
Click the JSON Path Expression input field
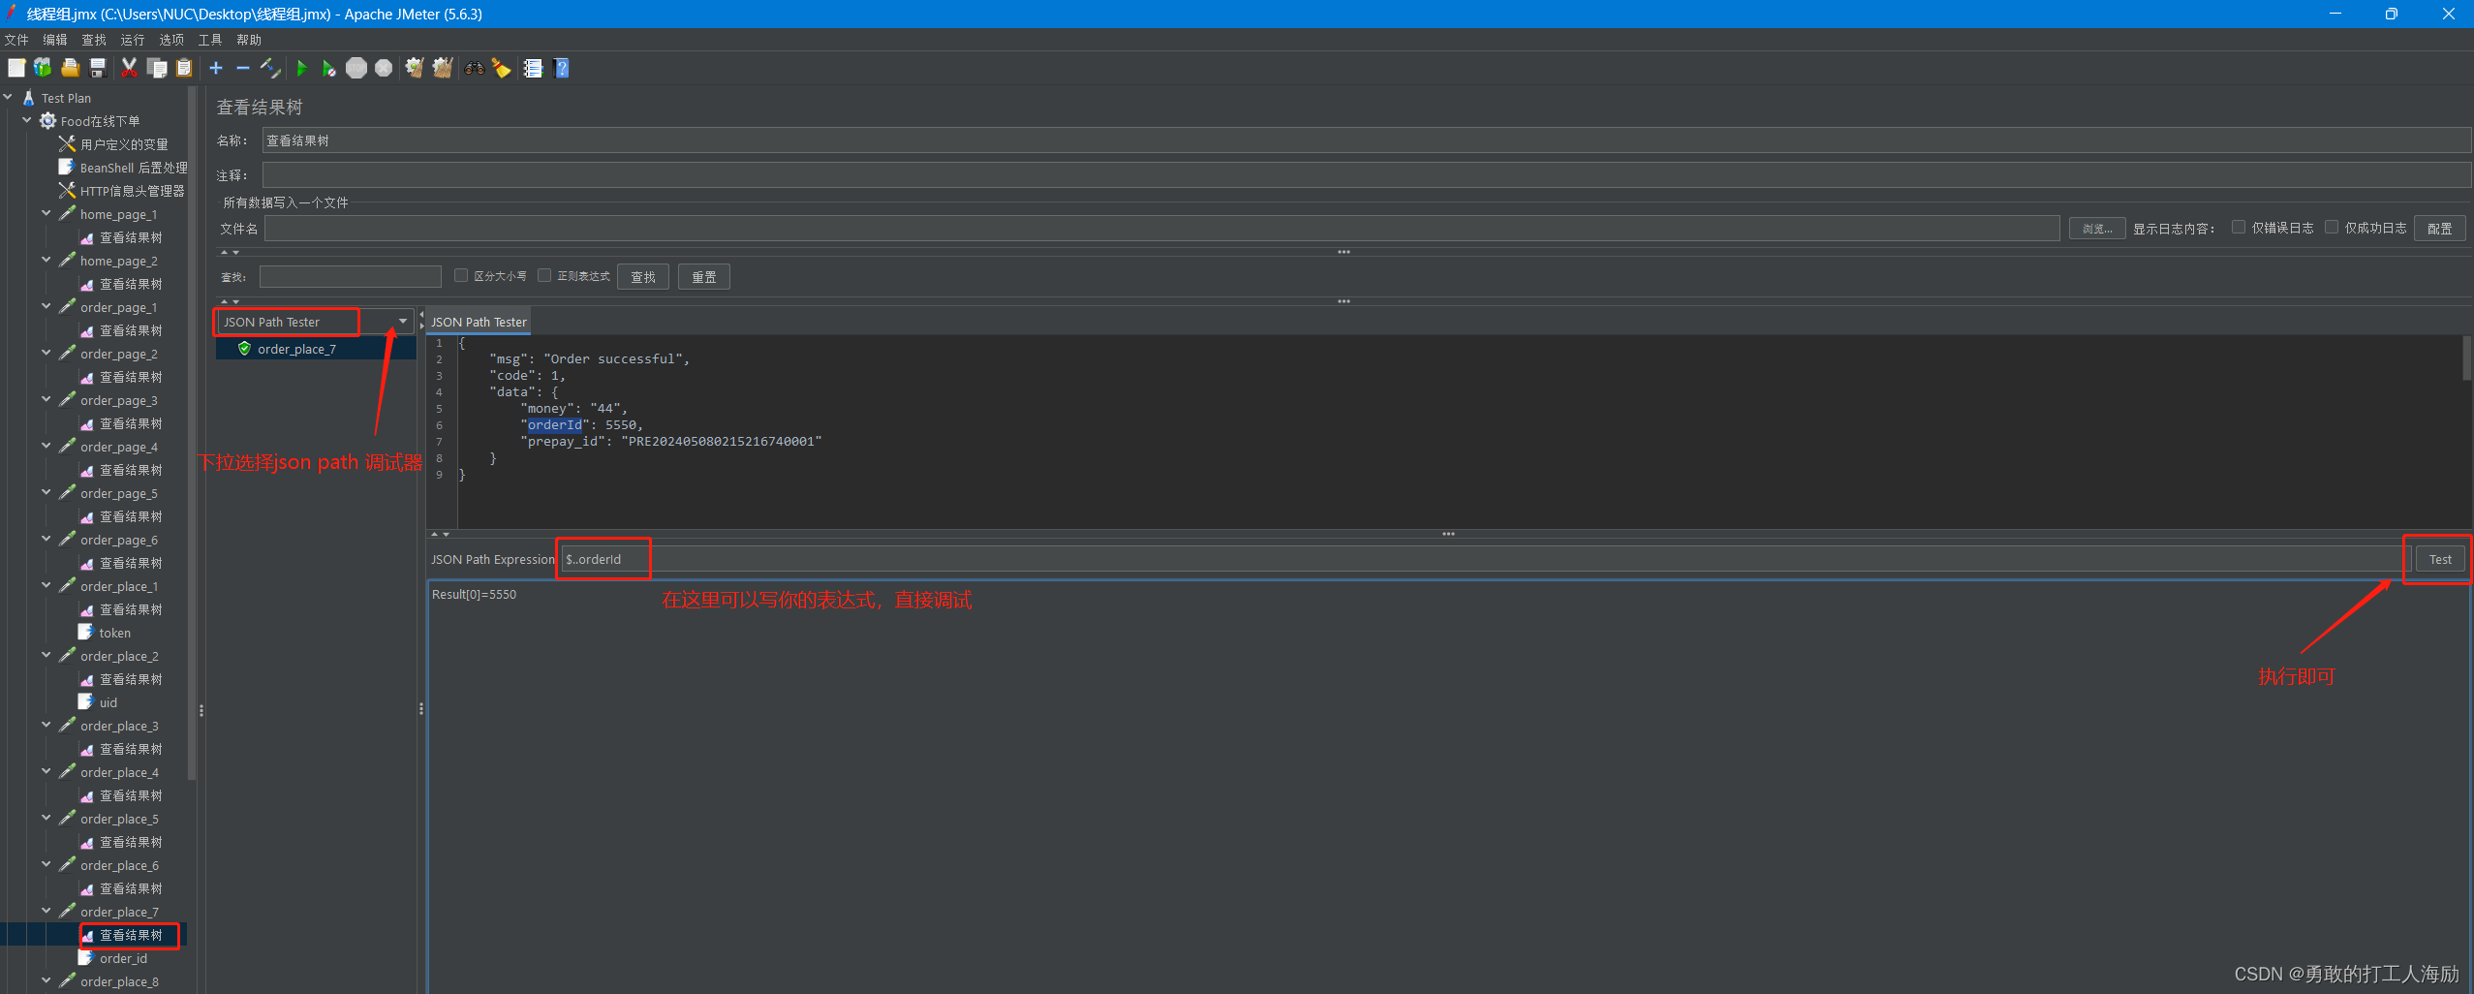pyautogui.click(x=1484, y=559)
